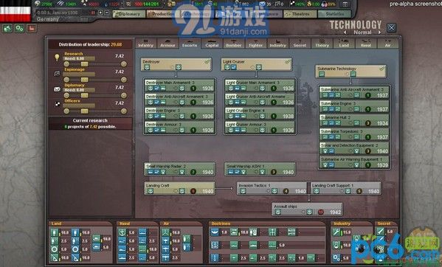442x267 pixels.
Task: Click the Submarine Technology header box
Action: [x=351, y=72]
